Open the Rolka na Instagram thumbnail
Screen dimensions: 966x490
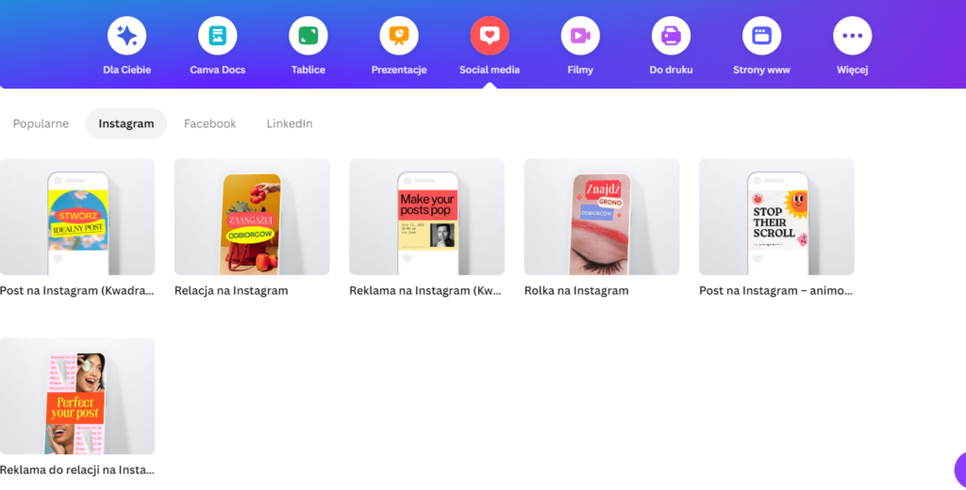(601, 217)
